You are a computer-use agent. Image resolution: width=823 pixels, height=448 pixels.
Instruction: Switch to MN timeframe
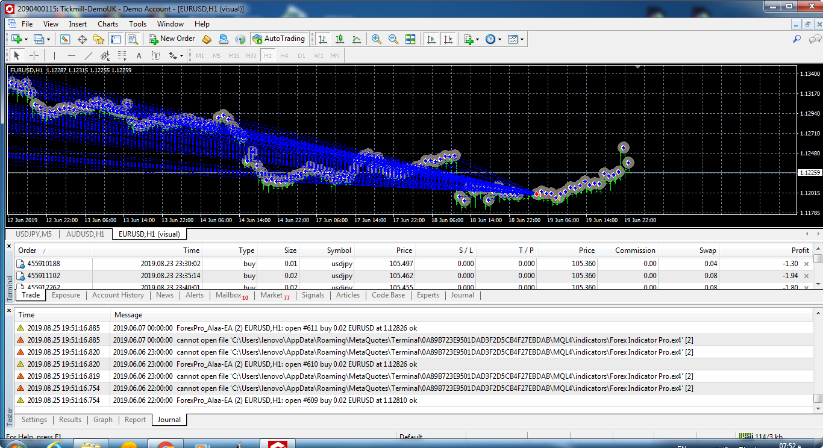pos(335,55)
